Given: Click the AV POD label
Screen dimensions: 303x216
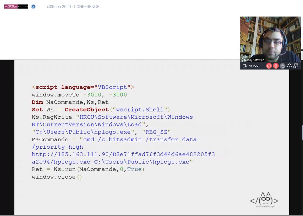Looking at the screenshot, I should 253,66.
